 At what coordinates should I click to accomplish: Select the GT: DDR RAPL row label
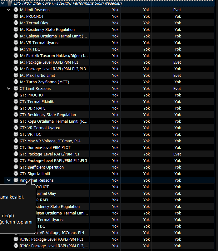click(x=32, y=108)
